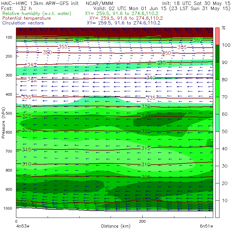
Task: Click the color bar '40' tick label
Action: pos(224,149)
